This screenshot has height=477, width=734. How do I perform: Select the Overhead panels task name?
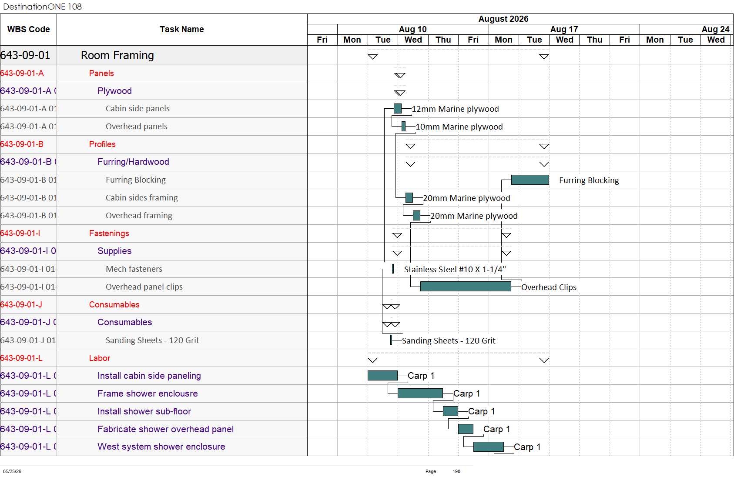pyautogui.click(x=137, y=127)
